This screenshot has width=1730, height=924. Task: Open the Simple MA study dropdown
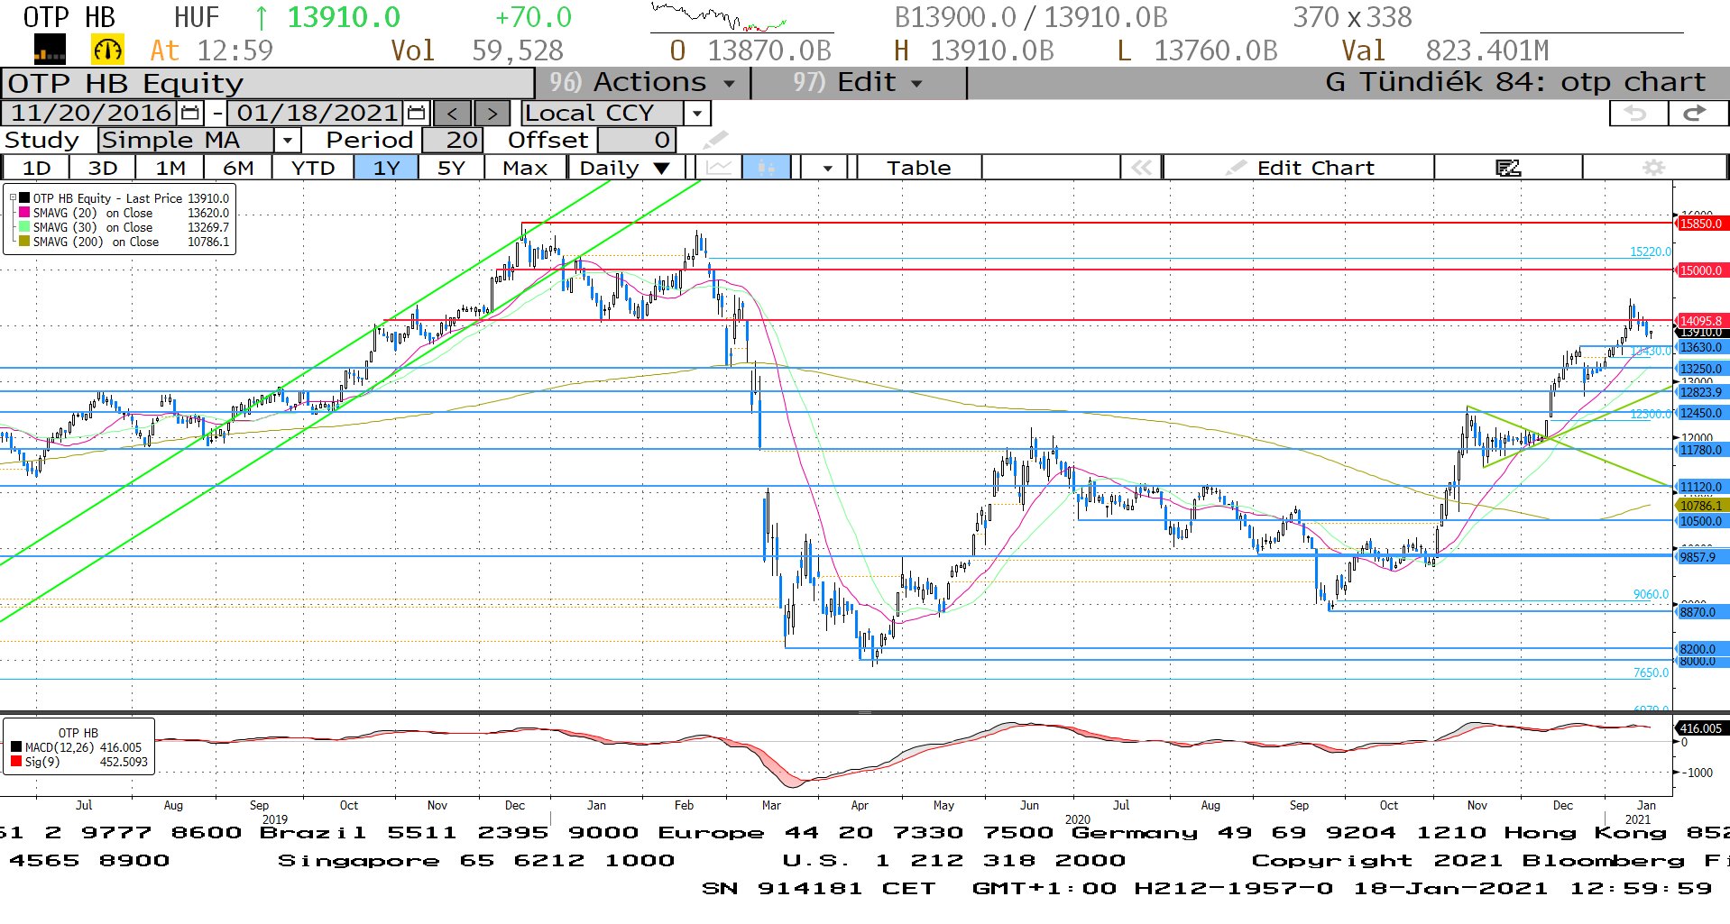[287, 140]
